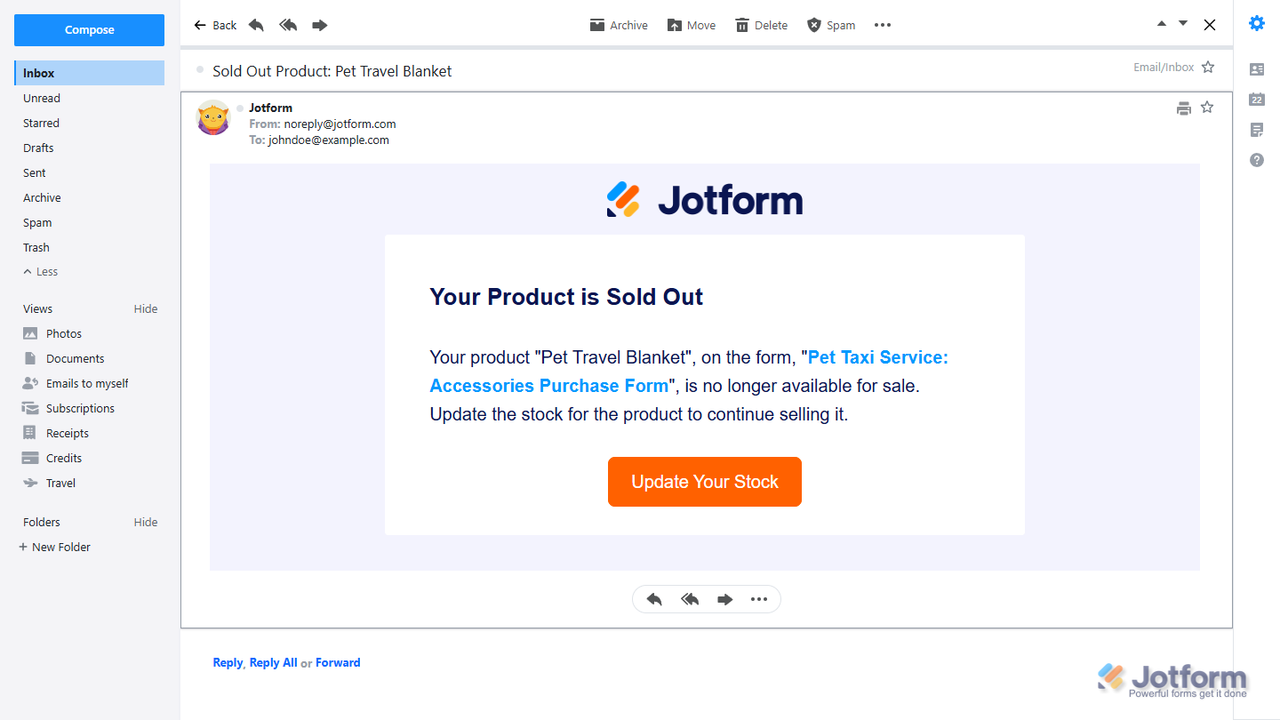Open the calendar icon in right sidebar

[x=1257, y=100]
